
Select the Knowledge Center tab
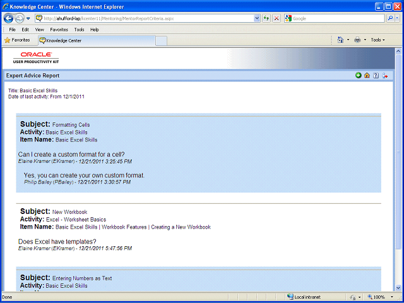tap(97, 40)
